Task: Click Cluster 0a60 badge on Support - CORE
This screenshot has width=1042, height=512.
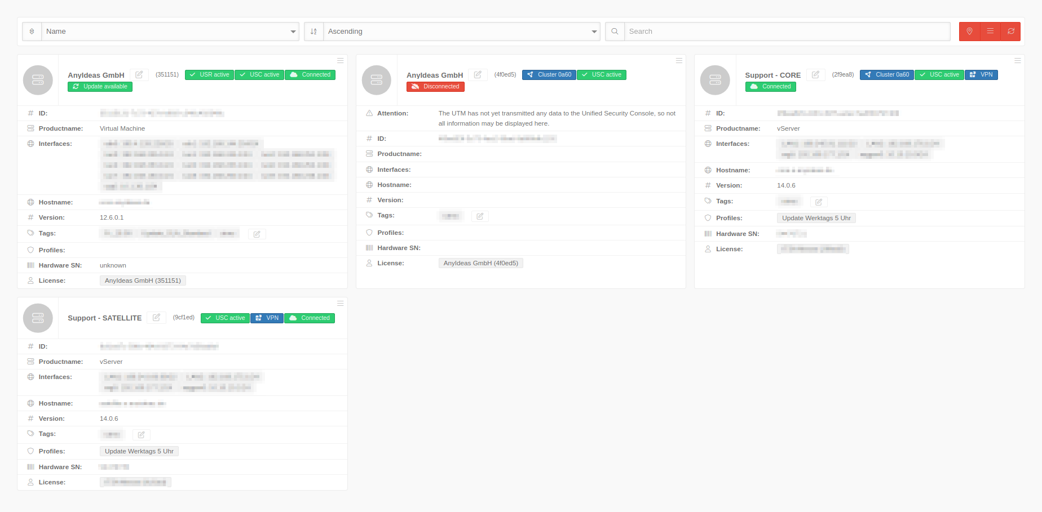Action: click(x=886, y=75)
